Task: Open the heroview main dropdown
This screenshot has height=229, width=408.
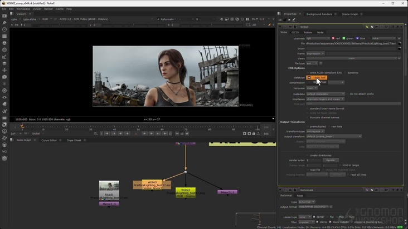Action: tap(312, 88)
